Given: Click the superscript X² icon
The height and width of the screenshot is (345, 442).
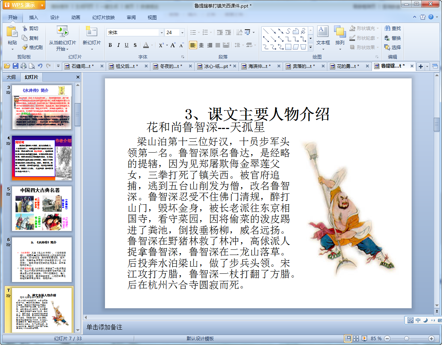Looking at the screenshot, I should point(161,45).
